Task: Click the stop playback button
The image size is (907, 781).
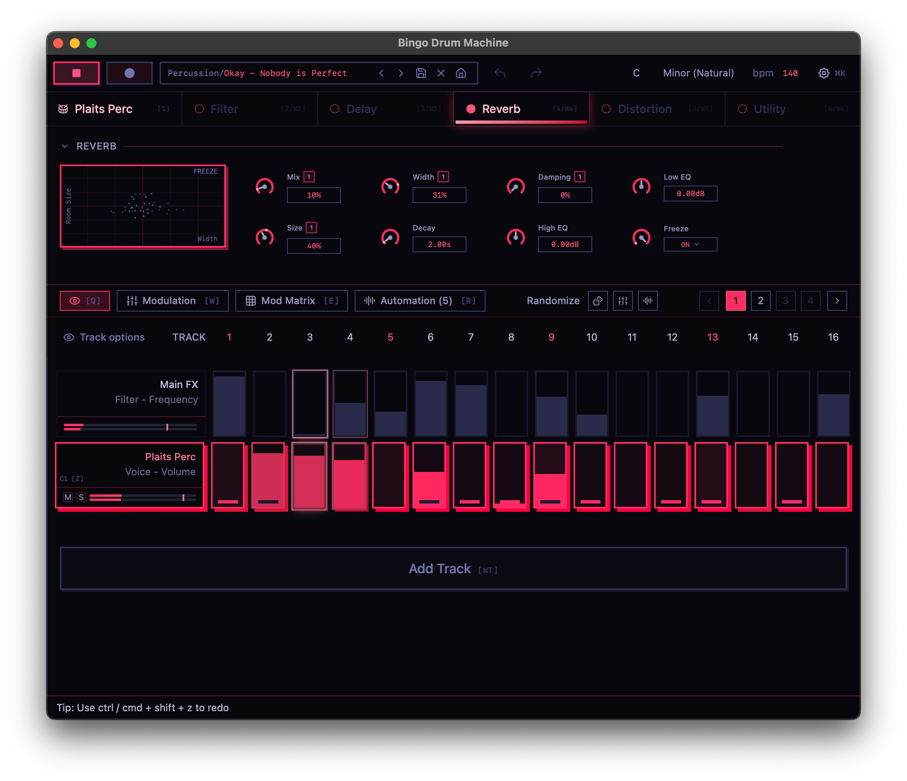Action: point(76,73)
